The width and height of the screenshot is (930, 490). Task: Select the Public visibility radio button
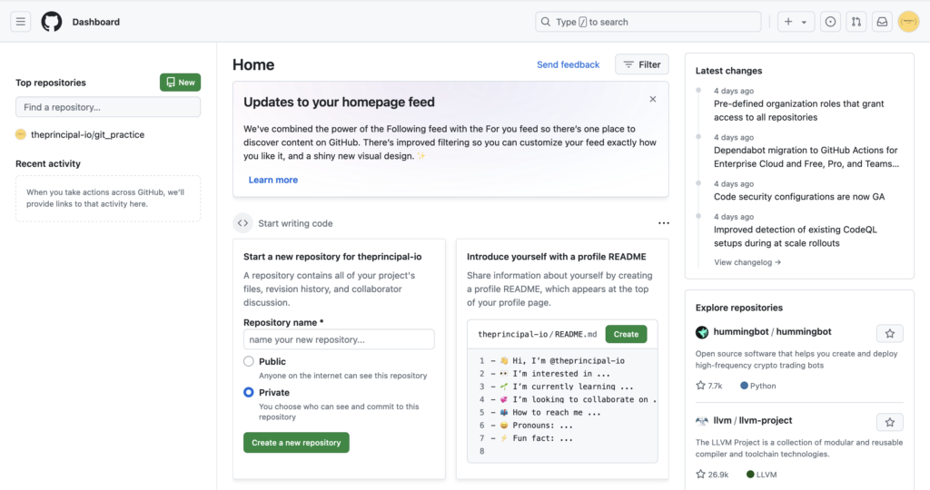(249, 361)
